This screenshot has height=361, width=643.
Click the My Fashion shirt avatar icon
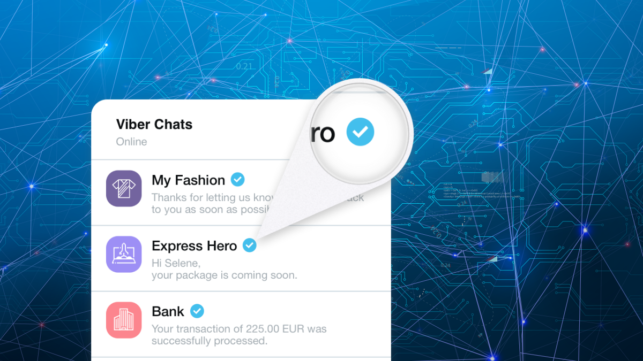coord(124,188)
